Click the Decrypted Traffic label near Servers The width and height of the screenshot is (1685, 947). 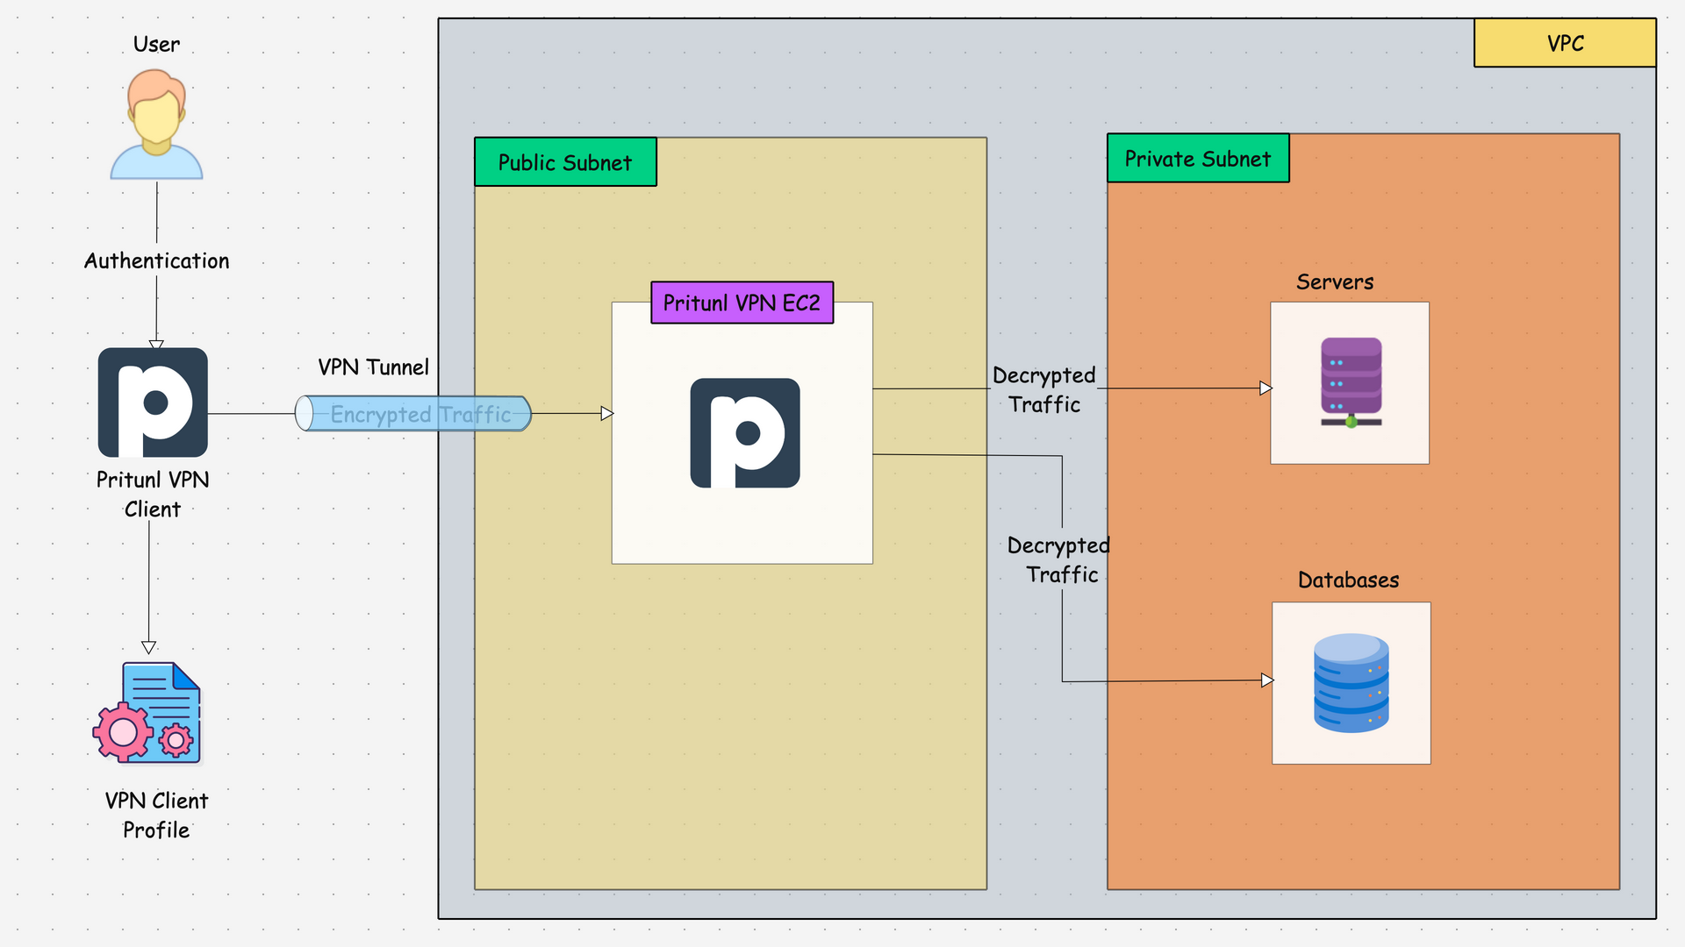1045,389
